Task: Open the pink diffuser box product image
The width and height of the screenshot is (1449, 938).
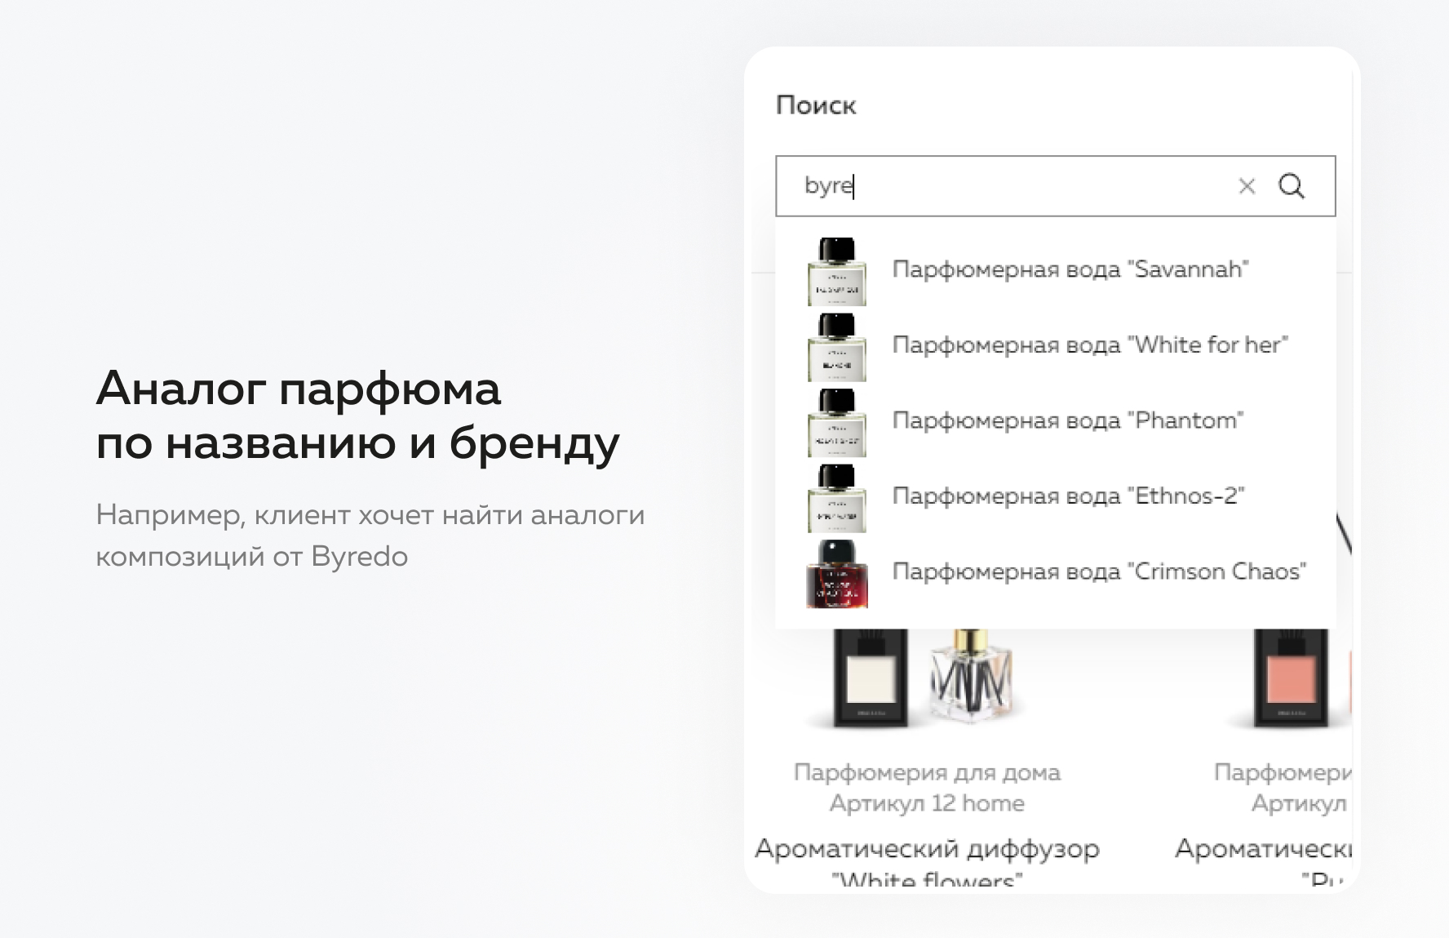Action: pyautogui.click(x=1290, y=678)
